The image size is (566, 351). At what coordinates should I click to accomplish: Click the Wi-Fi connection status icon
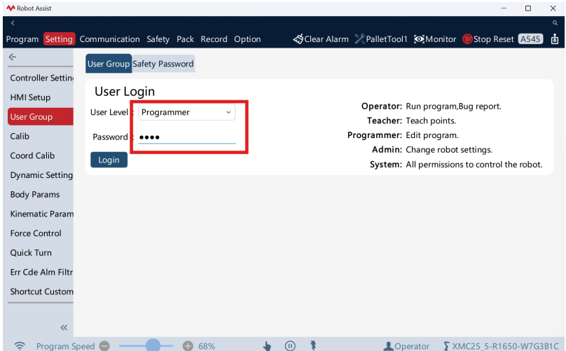point(20,345)
